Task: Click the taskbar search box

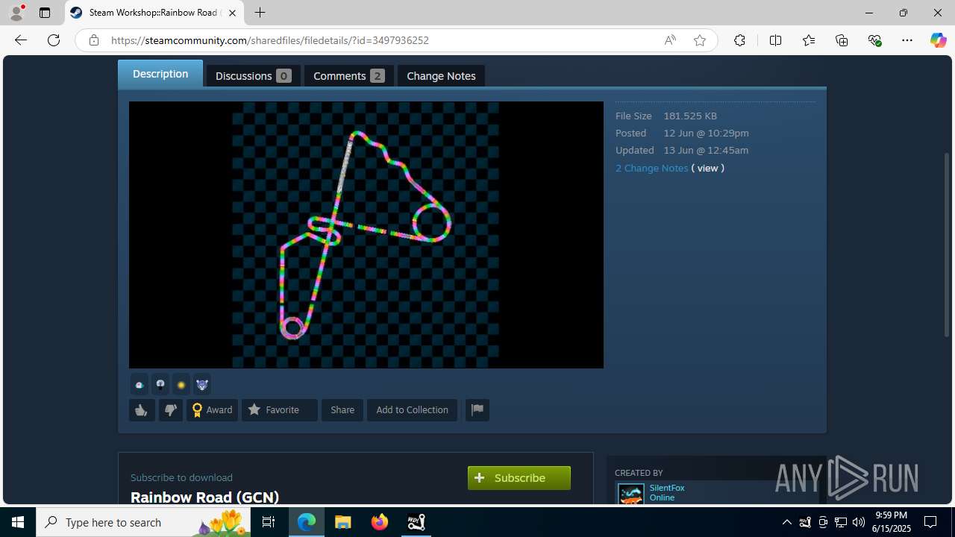Action: tap(143, 522)
